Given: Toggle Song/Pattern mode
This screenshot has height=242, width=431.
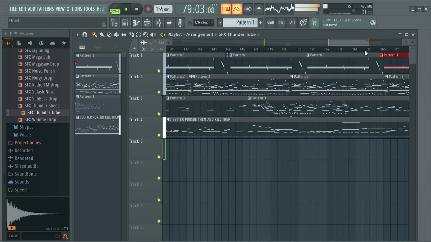Looking at the screenshot, I should [x=115, y=9].
